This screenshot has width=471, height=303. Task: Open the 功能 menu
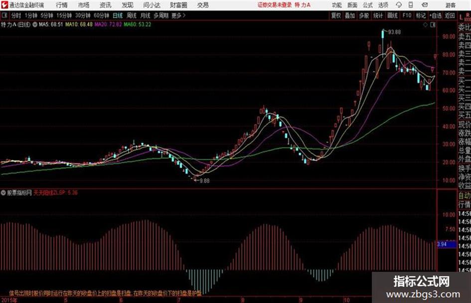[337, 5]
